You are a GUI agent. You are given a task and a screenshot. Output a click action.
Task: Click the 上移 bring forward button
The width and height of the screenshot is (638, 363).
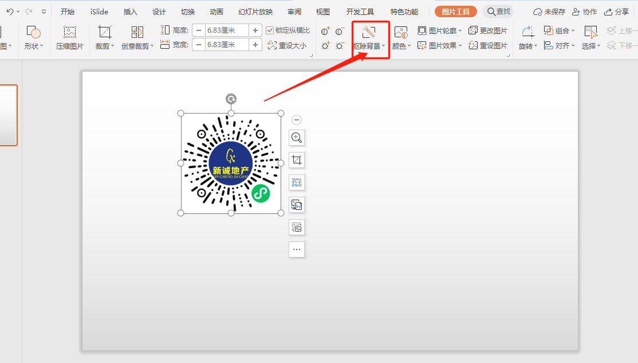click(622, 30)
